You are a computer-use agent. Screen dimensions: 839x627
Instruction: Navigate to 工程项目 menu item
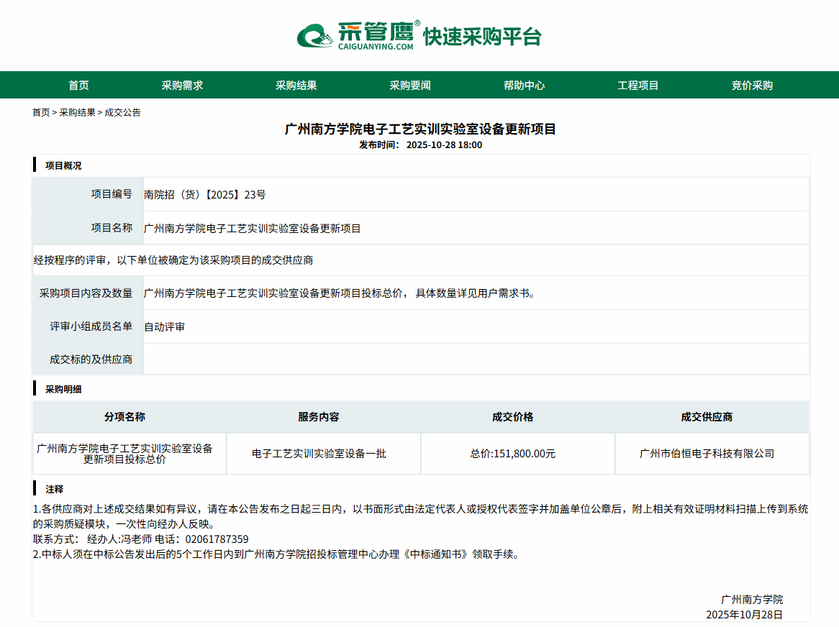[638, 86]
